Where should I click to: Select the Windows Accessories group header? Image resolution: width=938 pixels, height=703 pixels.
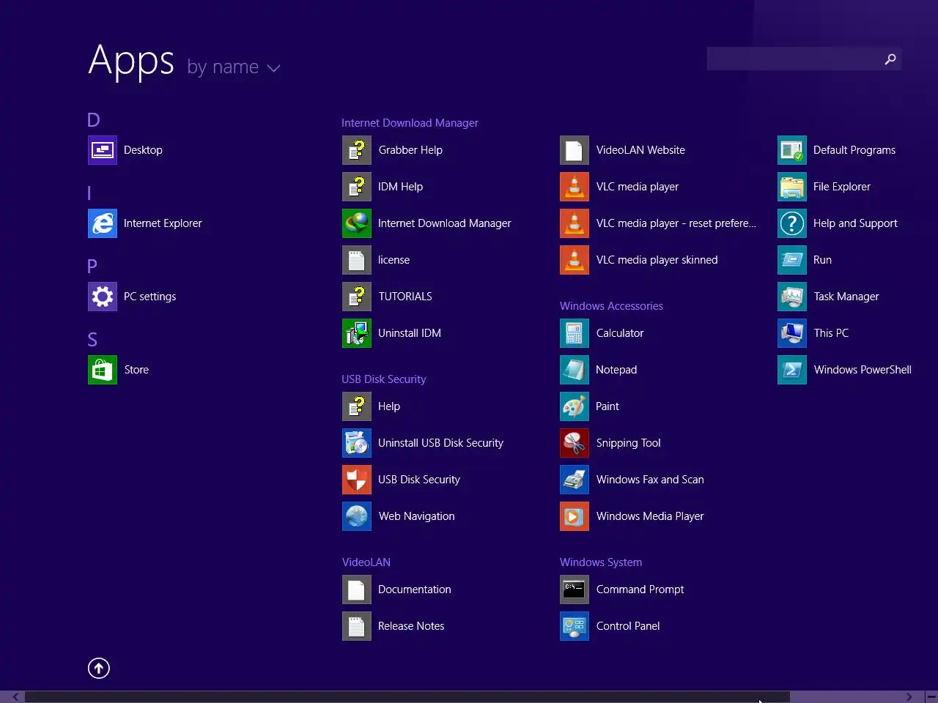coord(611,306)
